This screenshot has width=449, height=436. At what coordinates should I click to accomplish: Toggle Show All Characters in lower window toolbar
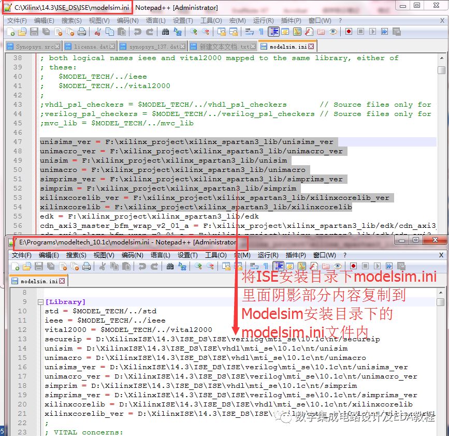(x=266, y=266)
